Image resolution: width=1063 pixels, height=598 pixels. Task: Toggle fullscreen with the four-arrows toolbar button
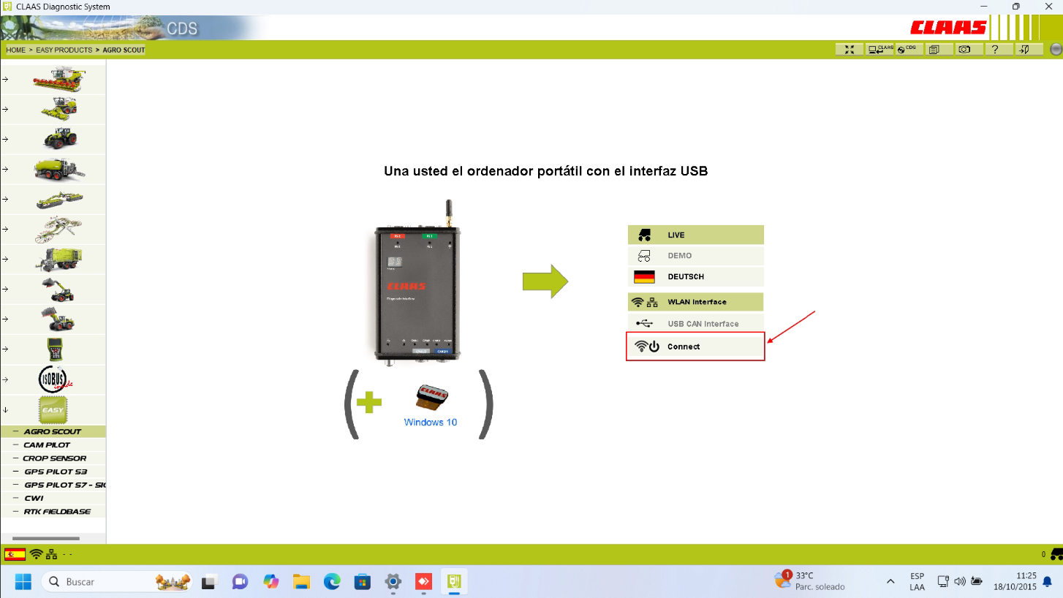pyautogui.click(x=849, y=50)
